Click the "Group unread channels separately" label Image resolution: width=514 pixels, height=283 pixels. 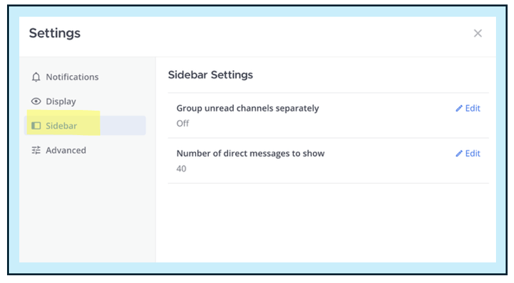[x=247, y=109]
